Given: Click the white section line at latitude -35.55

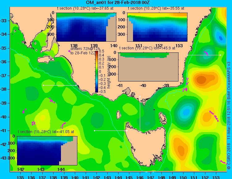Looking at the screenshot, I should tap(204, 55).
